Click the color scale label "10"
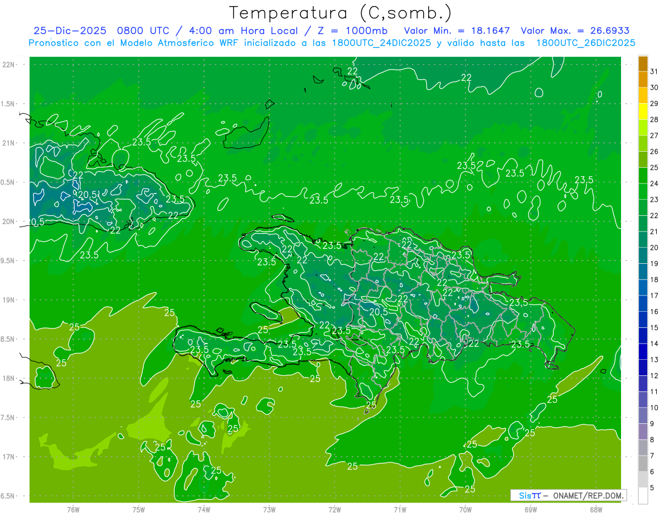The image size is (669, 517). pos(654,408)
